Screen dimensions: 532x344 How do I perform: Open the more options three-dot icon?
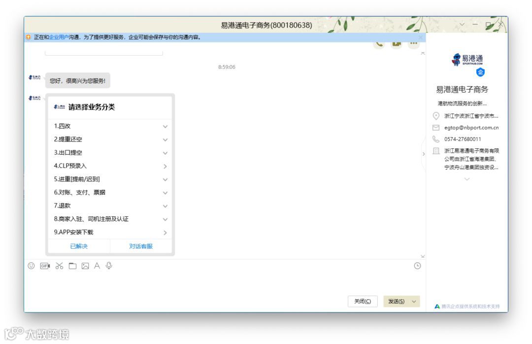point(414,44)
